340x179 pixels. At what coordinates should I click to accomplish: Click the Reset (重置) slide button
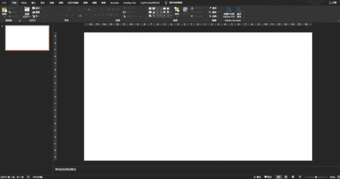[x=36, y=12]
